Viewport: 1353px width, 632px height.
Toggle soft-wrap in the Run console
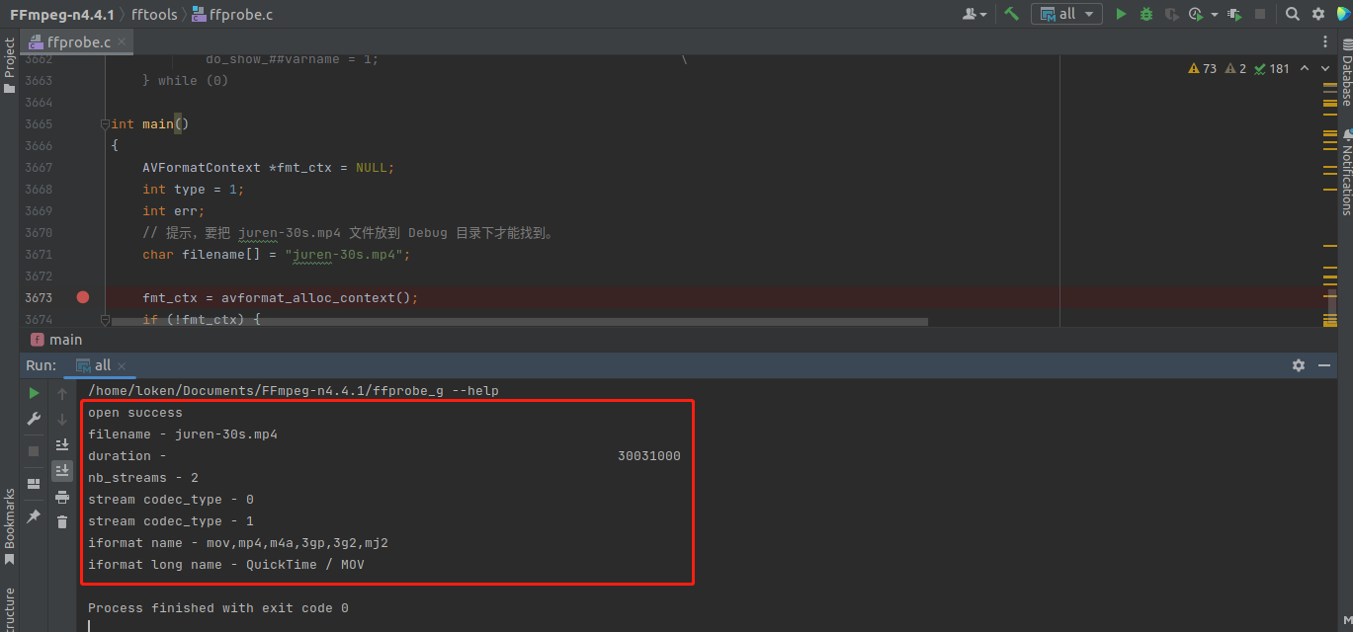[62, 444]
